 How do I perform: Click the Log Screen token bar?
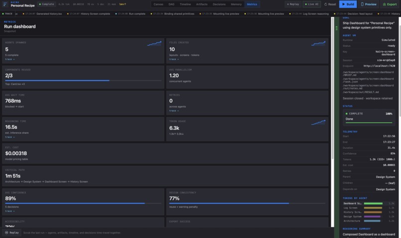click(373, 208)
